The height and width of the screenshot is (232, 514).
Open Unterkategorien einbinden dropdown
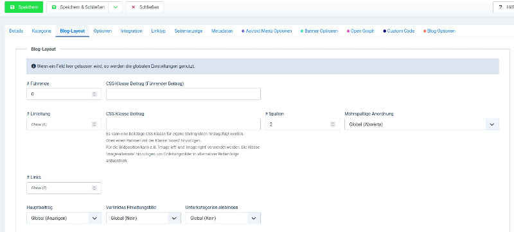coord(223,218)
